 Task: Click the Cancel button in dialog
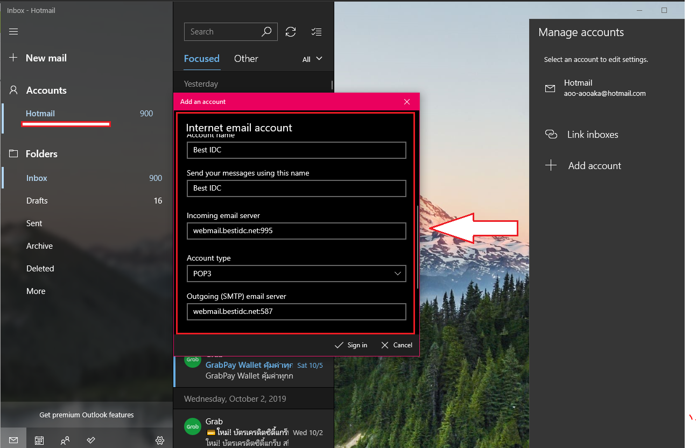(397, 345)
